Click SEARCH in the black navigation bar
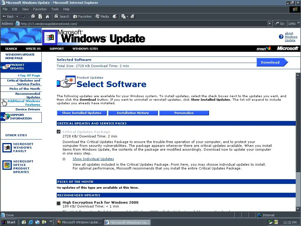Viewport: 301px width, 226px height. coord(11,49)
